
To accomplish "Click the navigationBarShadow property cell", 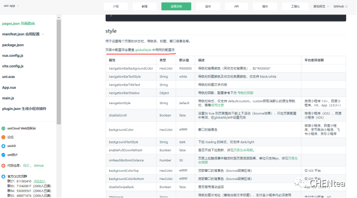I will coord(131,93).
